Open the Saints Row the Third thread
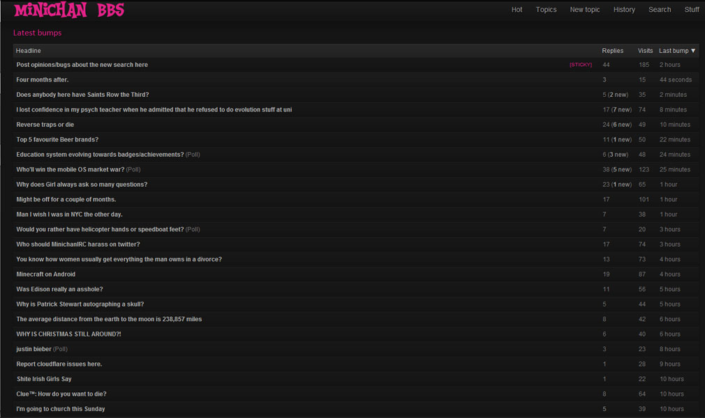 [82, 95]
